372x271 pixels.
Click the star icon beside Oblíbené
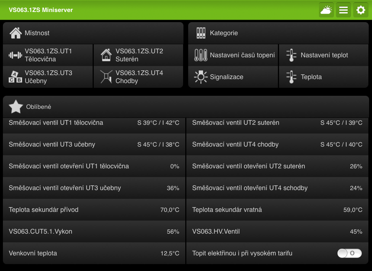(x=16, y=107)
